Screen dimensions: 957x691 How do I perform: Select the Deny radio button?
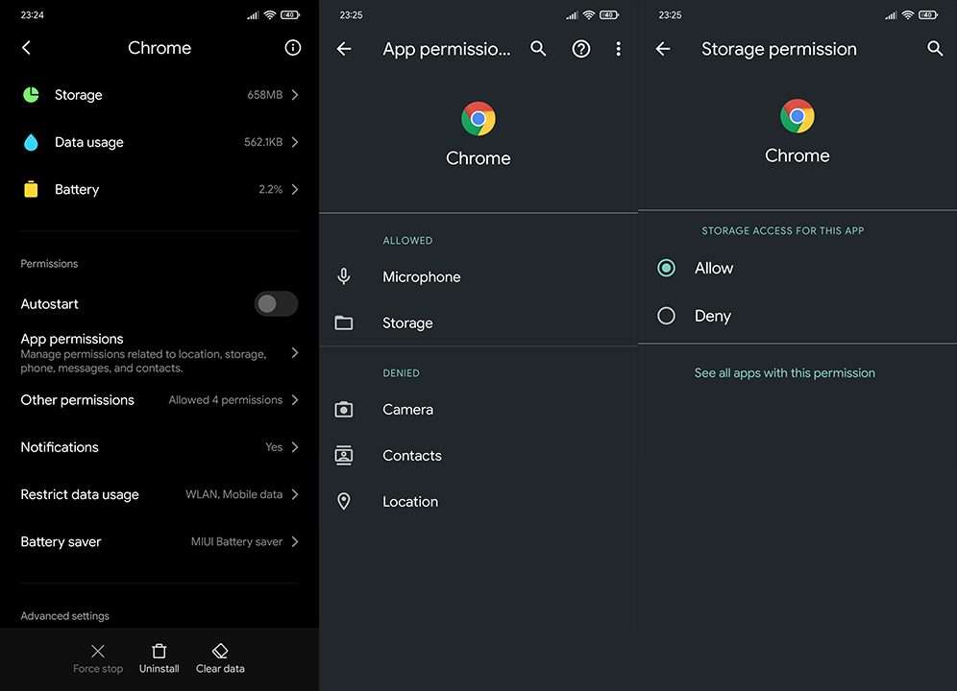(666, 316)
